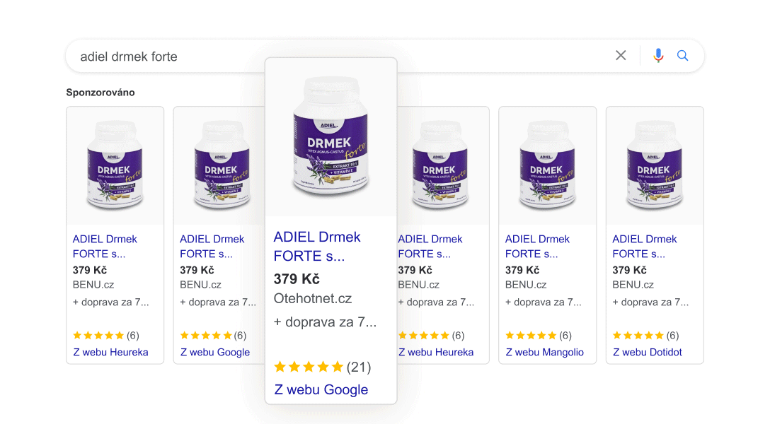
Task: Open product image in the Mangolio card
Action: (547, 166)
